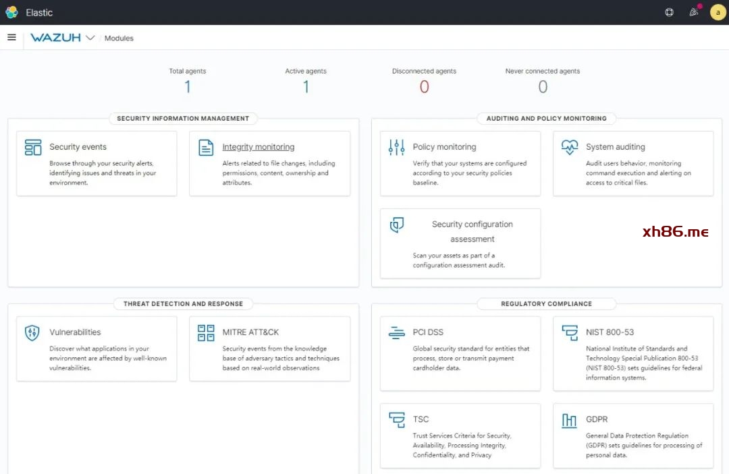Open the newsfeed notifications icon
This screenshot has height=474, width=729.
693,12
